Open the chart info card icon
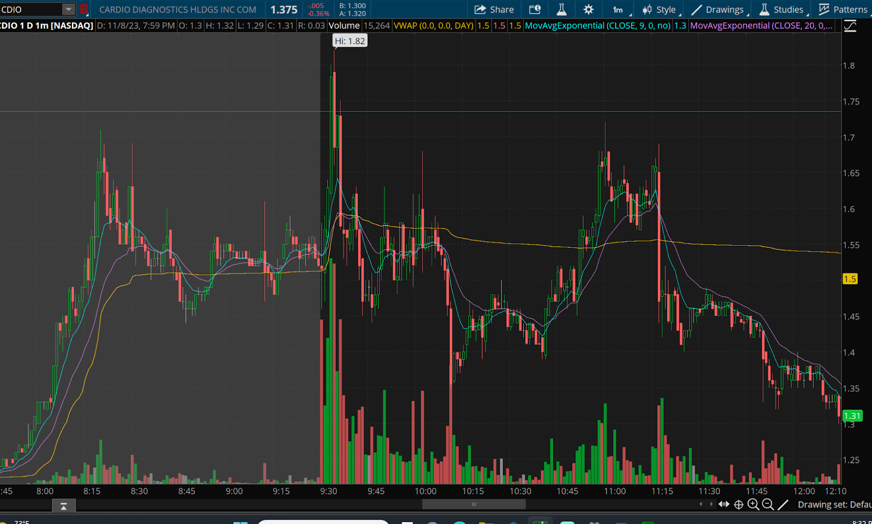872x524 pixels. (x=535, y=9)
